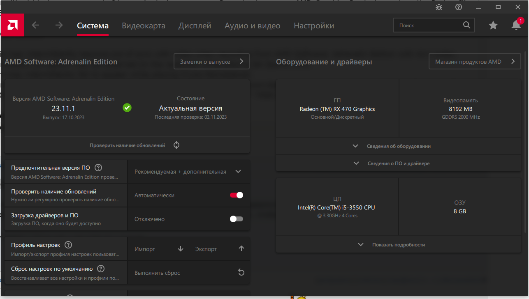Screen dimensions: 529x299
Task: Click Экспорт profile button
Action: point(220,249)
